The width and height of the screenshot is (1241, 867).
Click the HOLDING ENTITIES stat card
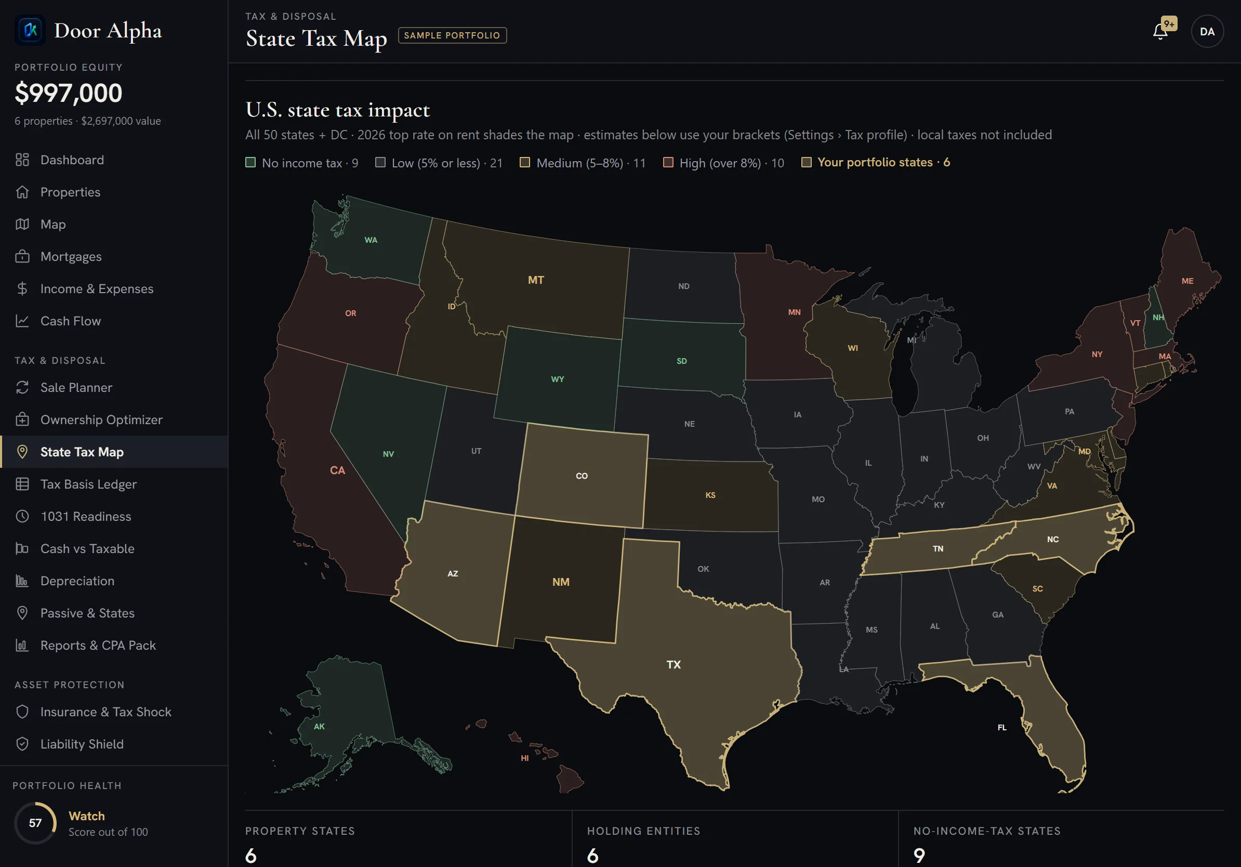pos(735,839)
